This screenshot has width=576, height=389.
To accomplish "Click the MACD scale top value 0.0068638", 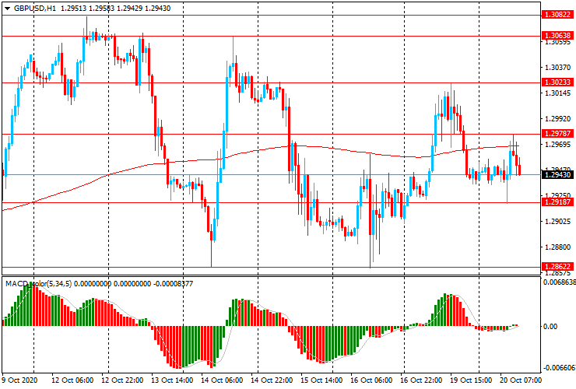I will pos(560,282).
